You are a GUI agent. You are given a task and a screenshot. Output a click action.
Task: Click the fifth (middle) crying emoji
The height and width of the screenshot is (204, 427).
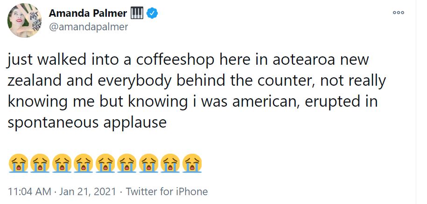pyautogui.click(x=105, y=163)
